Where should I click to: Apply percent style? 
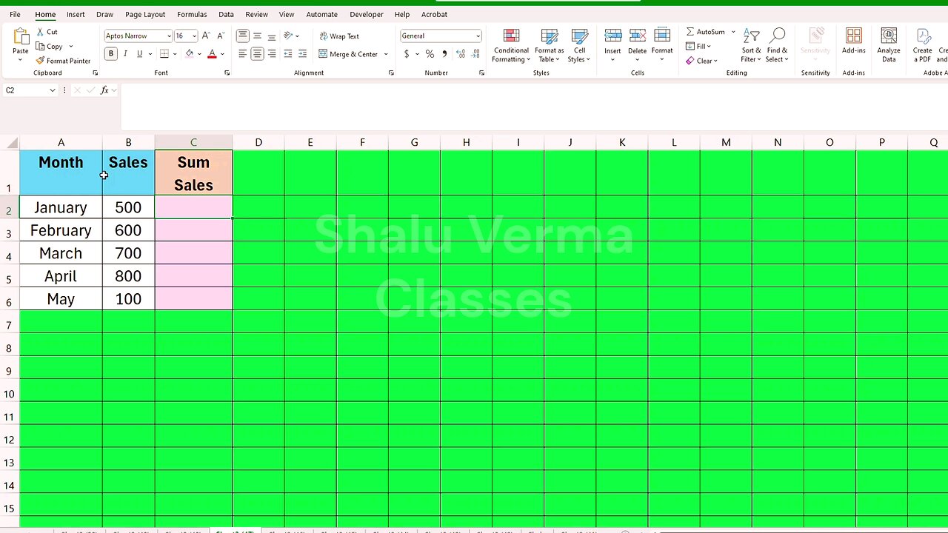click(430, 54)
